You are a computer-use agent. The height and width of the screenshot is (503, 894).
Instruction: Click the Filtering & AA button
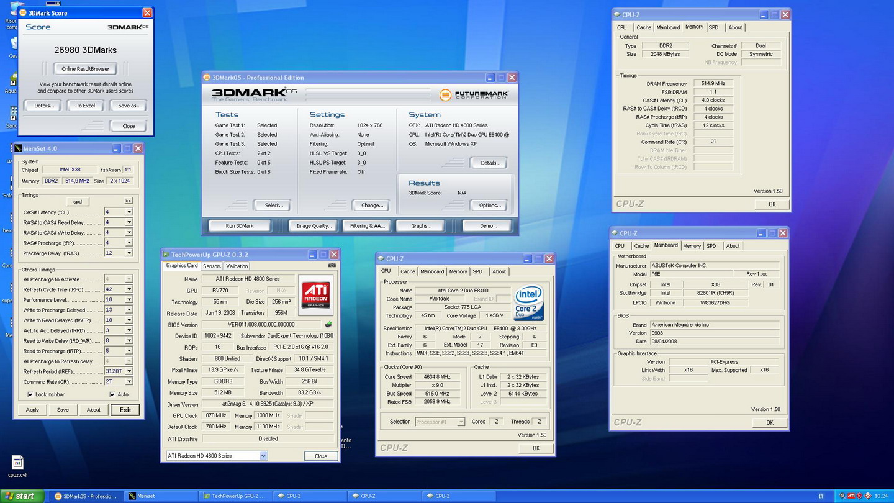click(367, 226)
